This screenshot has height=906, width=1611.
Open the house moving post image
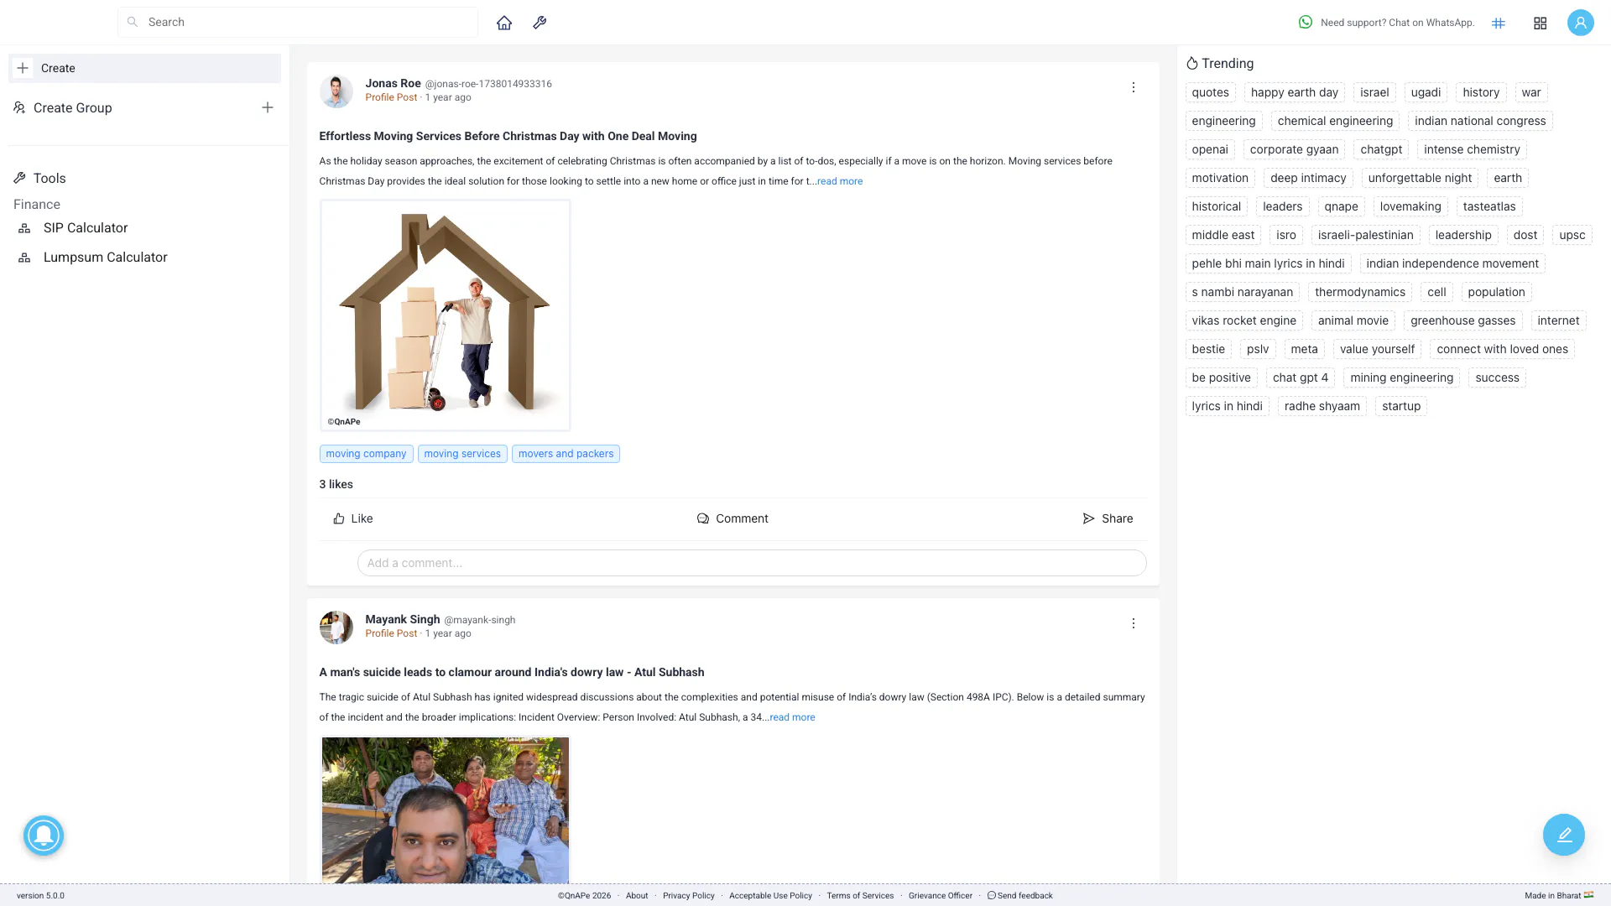(445, 315)
